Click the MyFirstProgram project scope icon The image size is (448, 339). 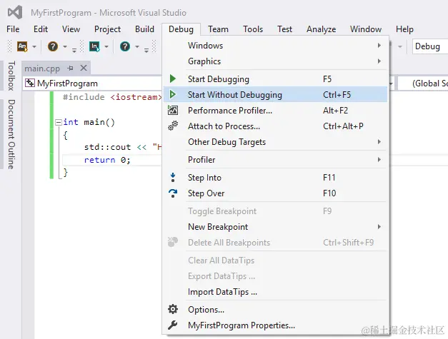30,83
